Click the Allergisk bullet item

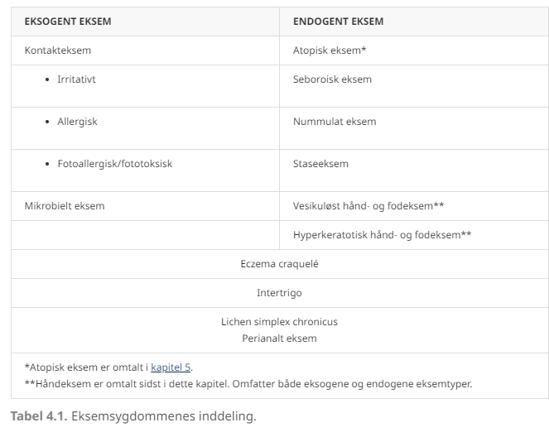(x=77, y=122)
